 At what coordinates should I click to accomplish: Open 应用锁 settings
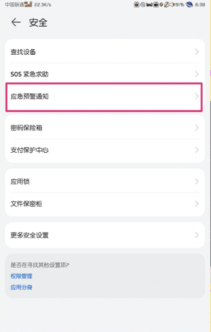(x=105, y=181)
